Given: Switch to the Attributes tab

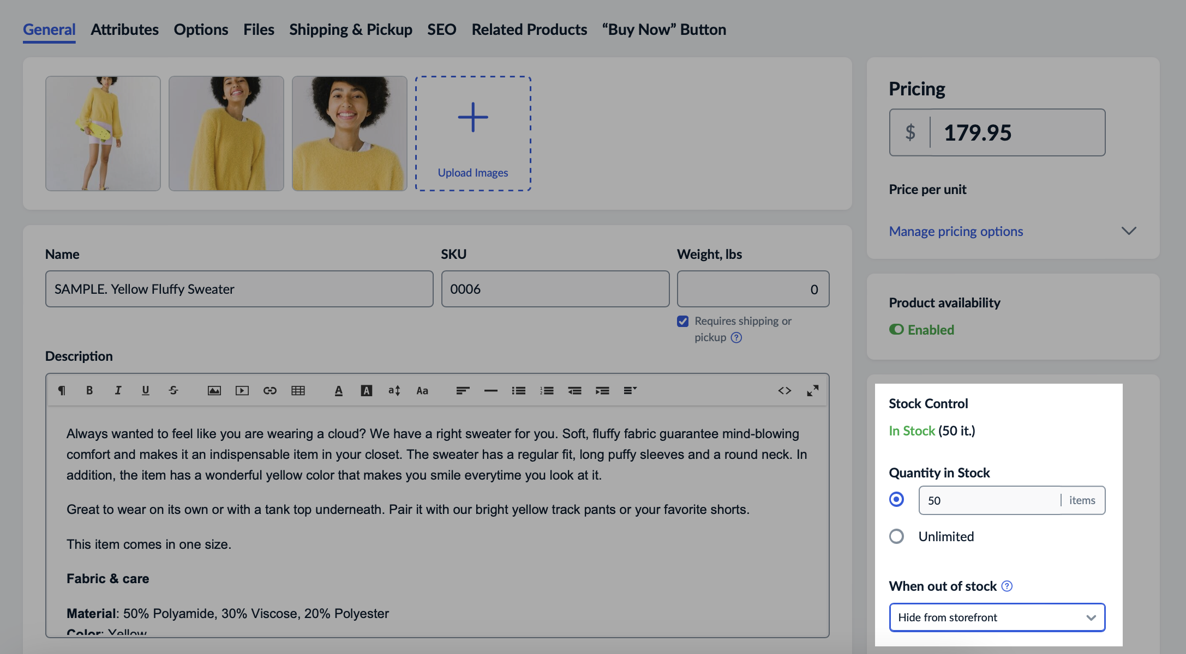Looking at the screenshot, I should (x=124, y=29).
